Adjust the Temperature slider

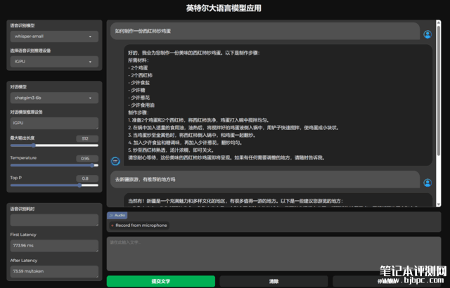click(54, 165)
